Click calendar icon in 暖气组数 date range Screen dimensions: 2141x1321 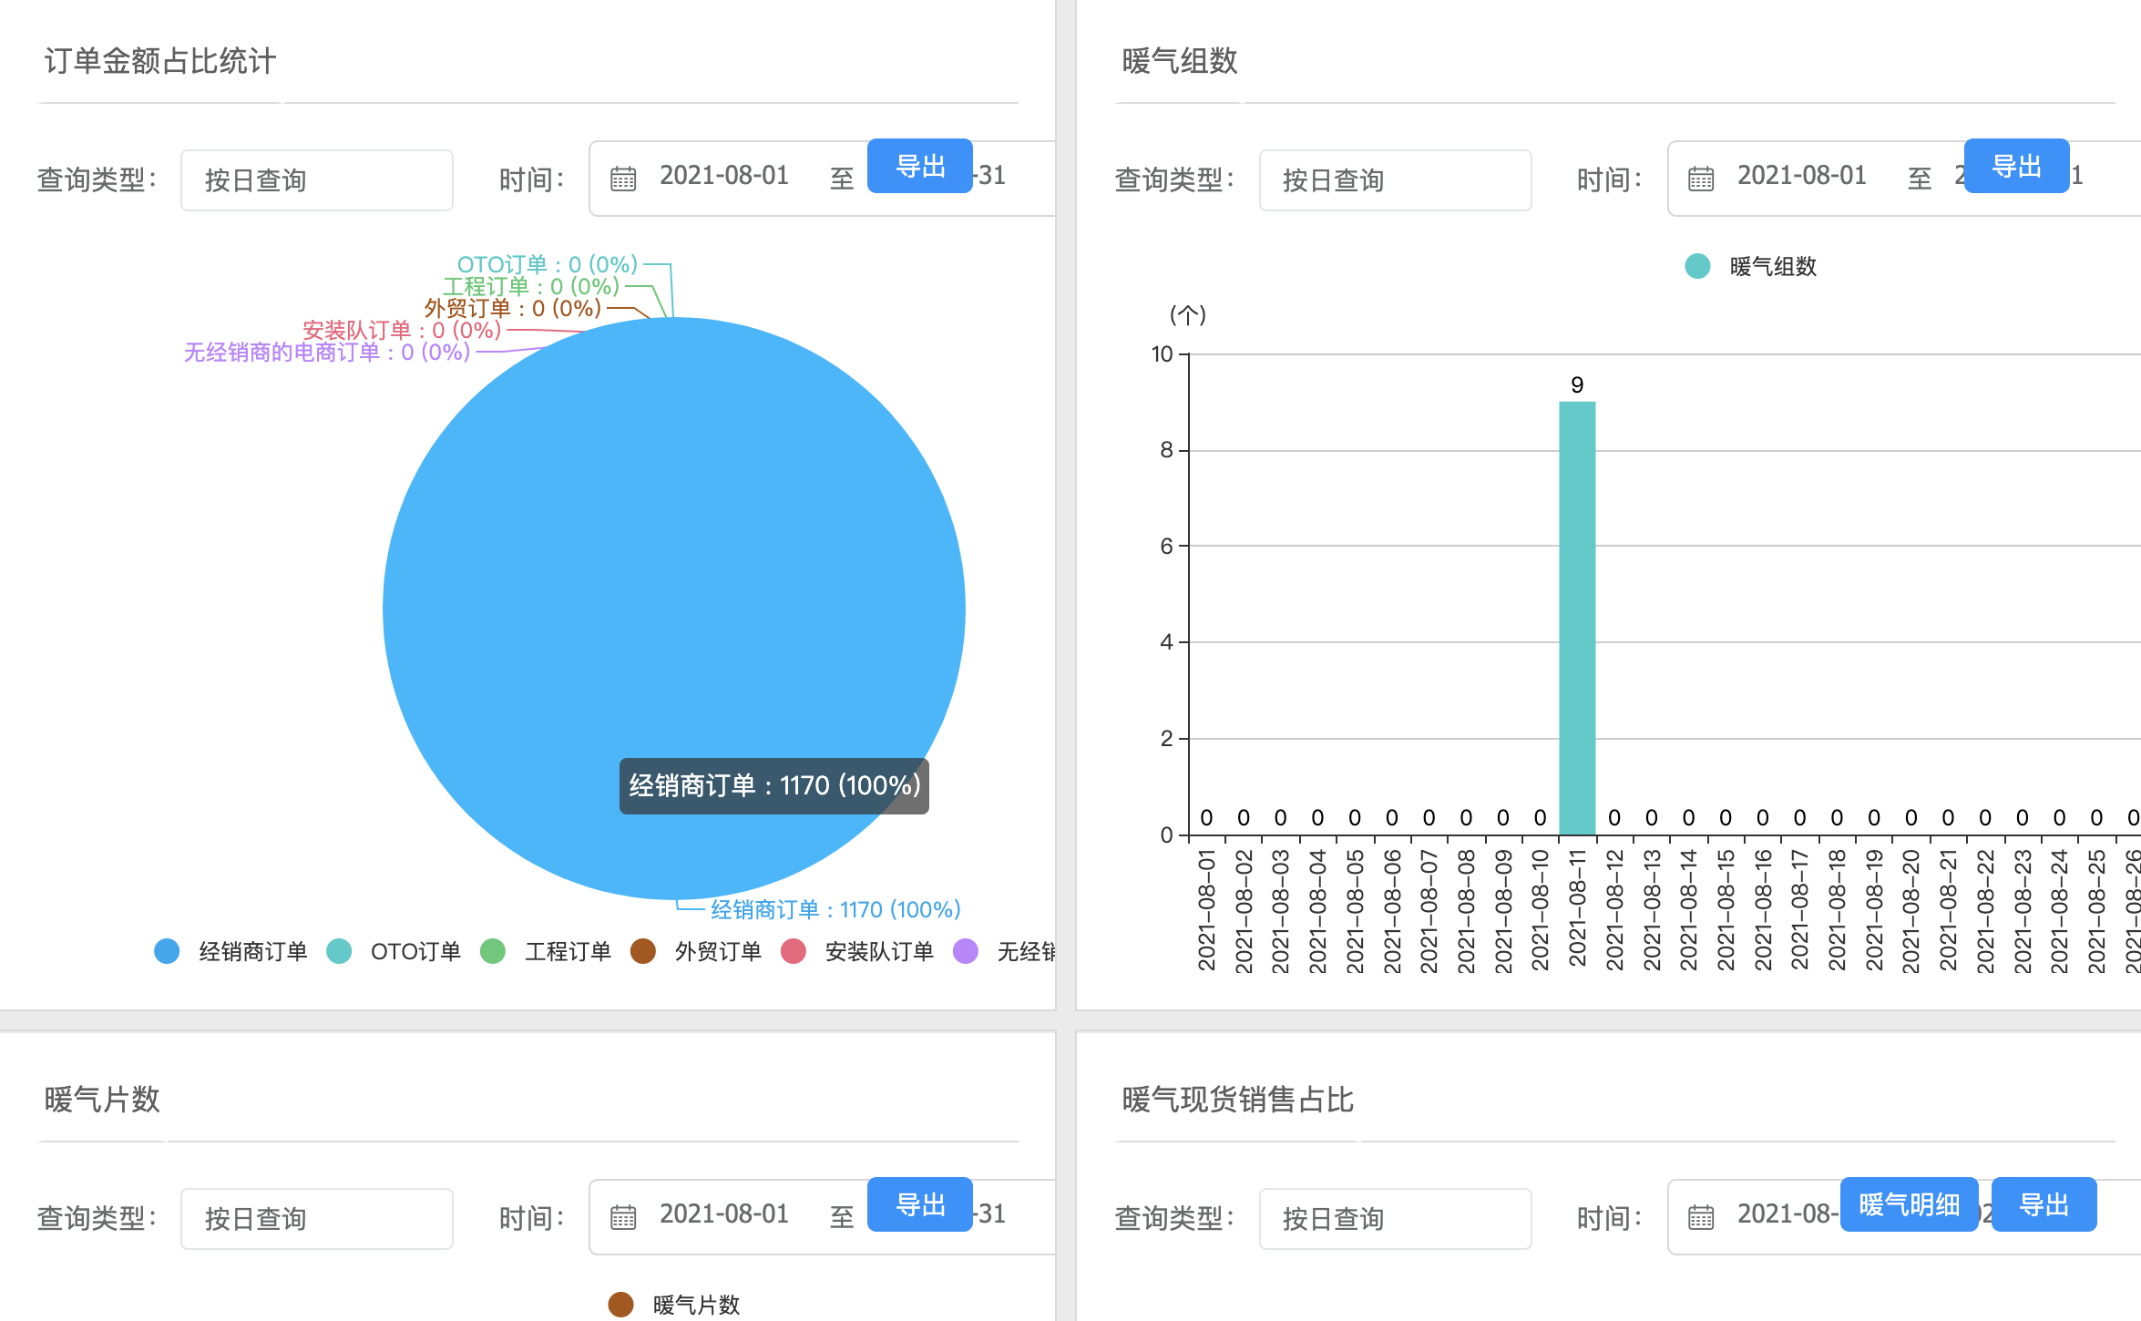click(1701, 179)
